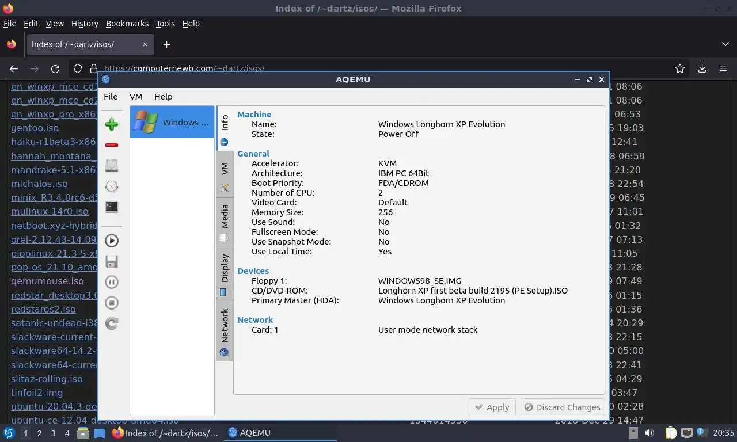Open the qemumouse.iso link
Image resolution: width=737 pixels, height=442 pixels.
point(47,281)
